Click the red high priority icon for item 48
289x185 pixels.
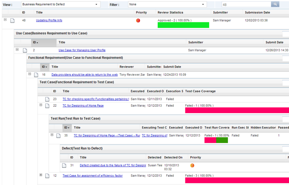coord(138,21)
